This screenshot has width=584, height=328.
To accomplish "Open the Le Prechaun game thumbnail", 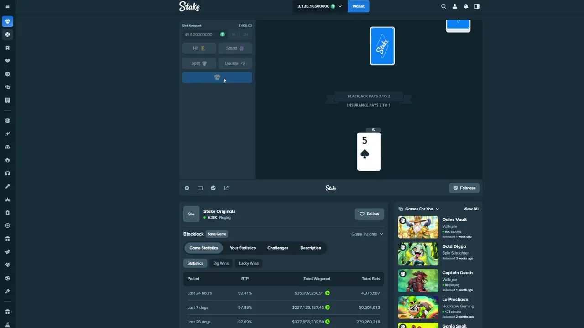I will point(418,307).
